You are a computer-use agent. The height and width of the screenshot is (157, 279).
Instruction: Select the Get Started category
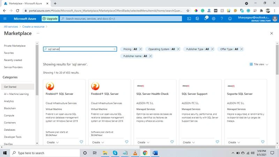point(18,87)
